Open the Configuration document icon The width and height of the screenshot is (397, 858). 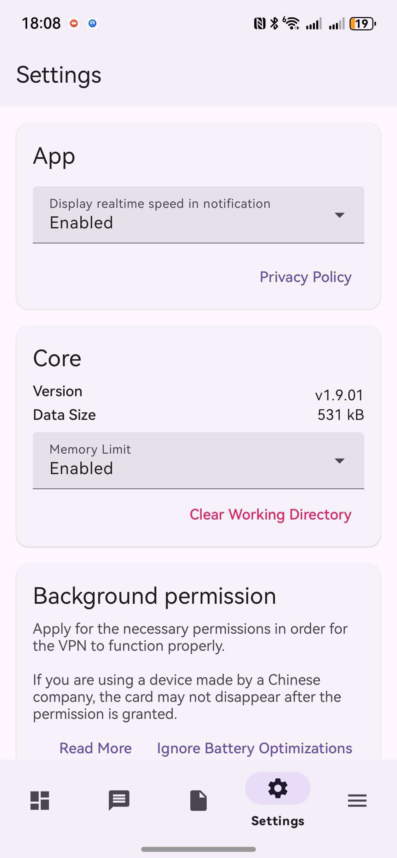(x=198, y=801)
